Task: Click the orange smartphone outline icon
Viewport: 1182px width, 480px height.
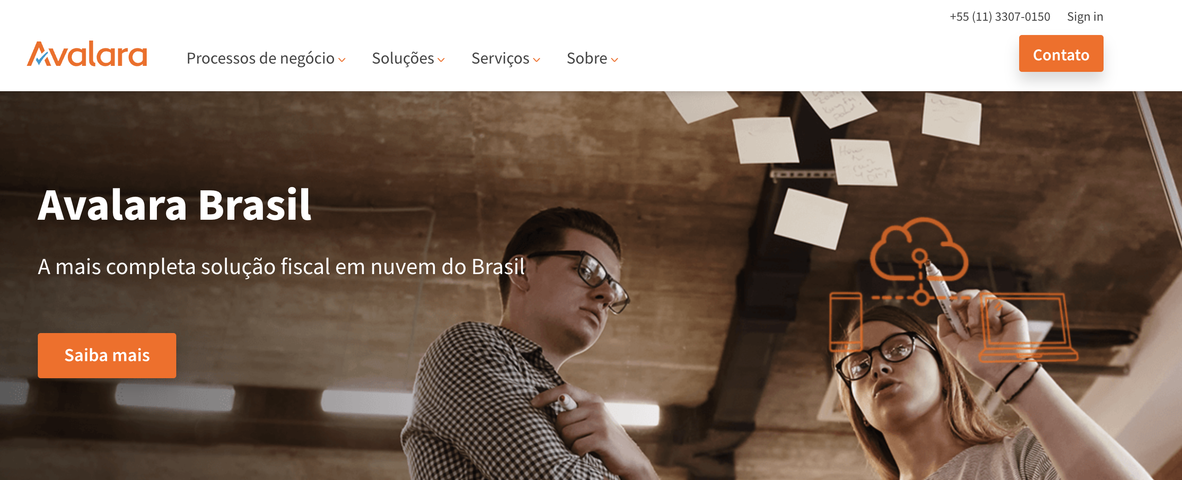Action: (x=846, y=322)
